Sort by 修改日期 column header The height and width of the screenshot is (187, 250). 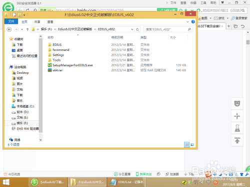[117, 37]
